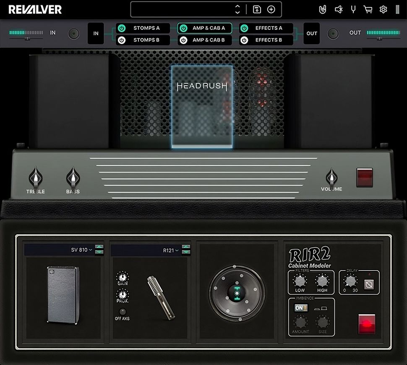The image size is (407, 365).
Task: Mute the master output speaker icon
Action: [339, 9]
